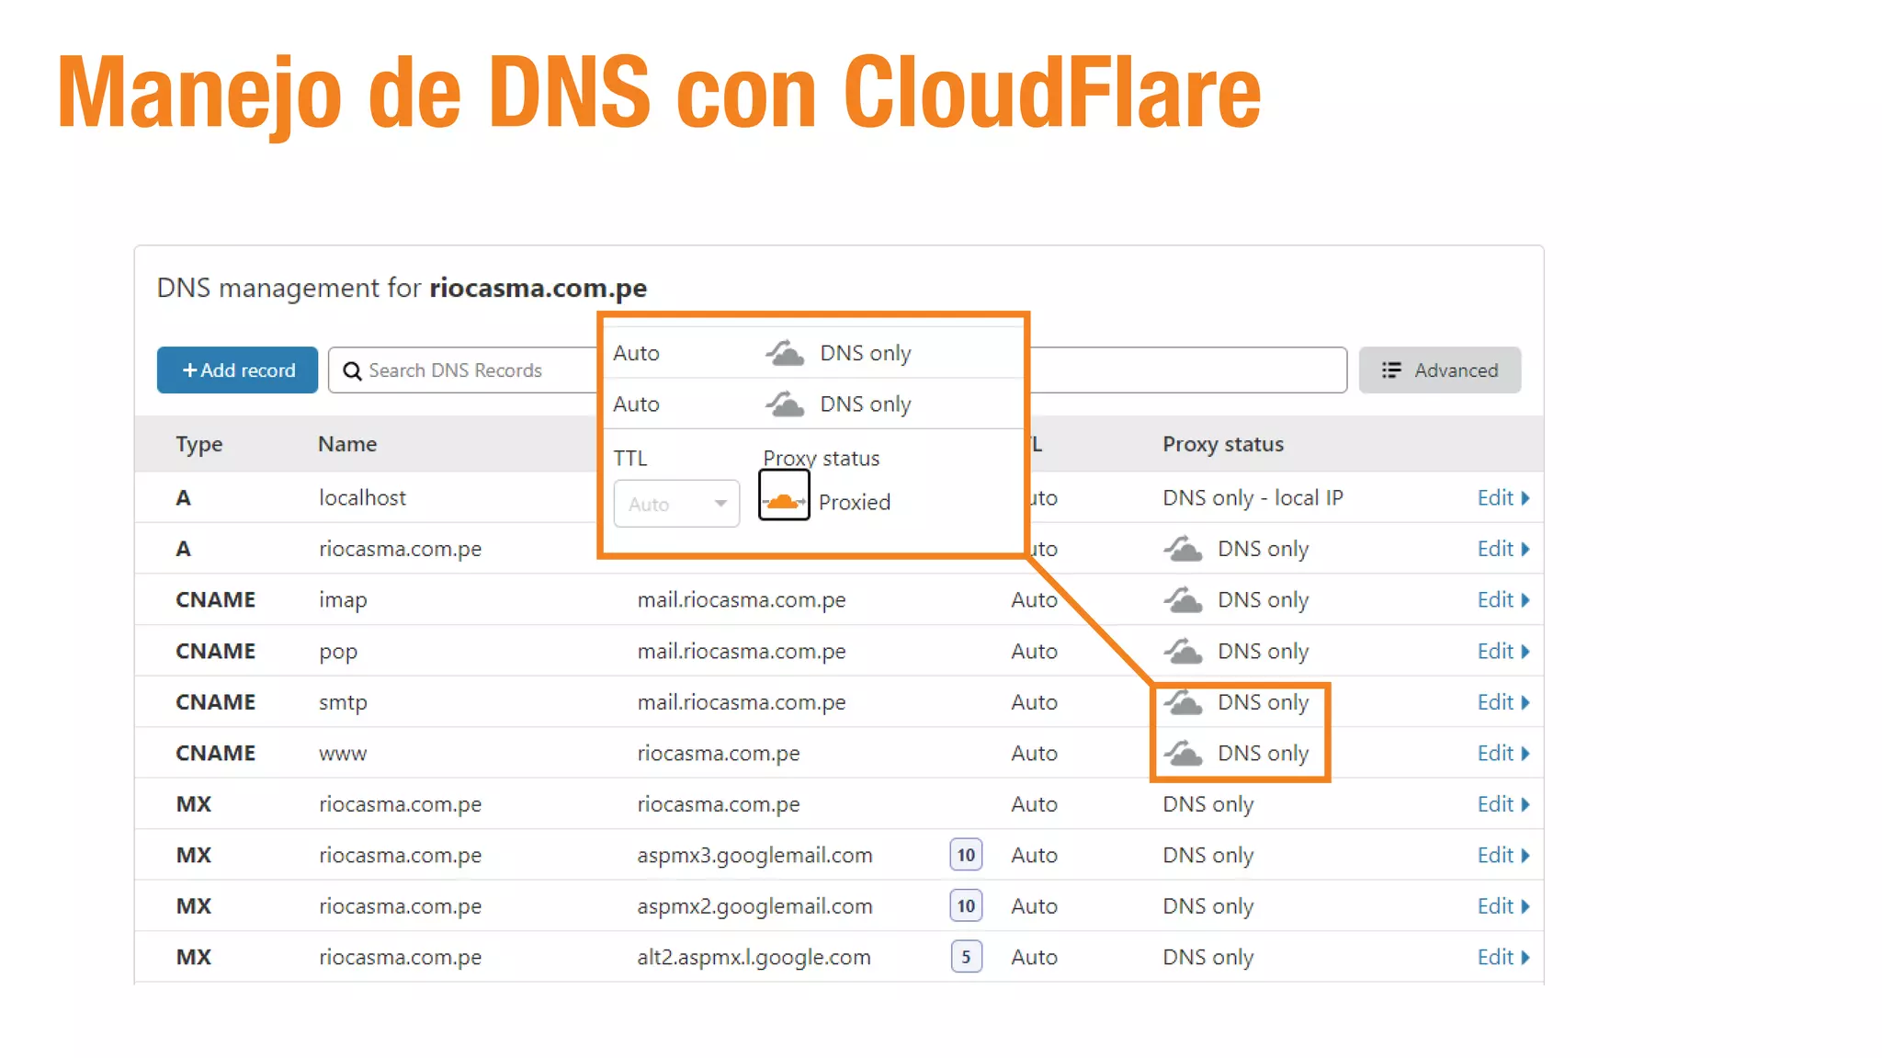The image size is (1882, 1058).
Task: Click aspmx2.googlemail.com content cell
Action: click(x=754, y=906)
